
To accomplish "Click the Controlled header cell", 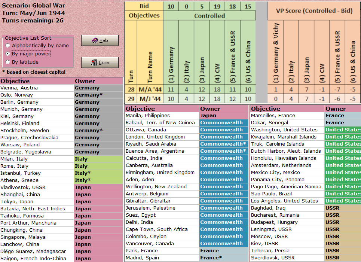I will [x=209, y=16].
